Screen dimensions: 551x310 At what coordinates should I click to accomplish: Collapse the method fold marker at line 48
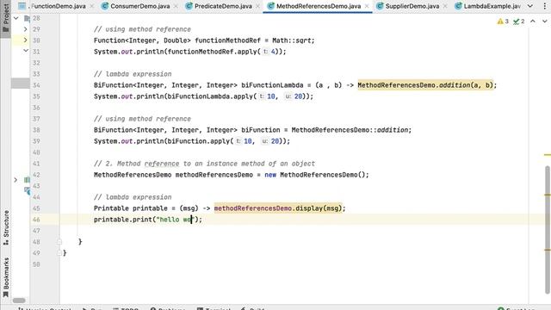pos(59,242)
